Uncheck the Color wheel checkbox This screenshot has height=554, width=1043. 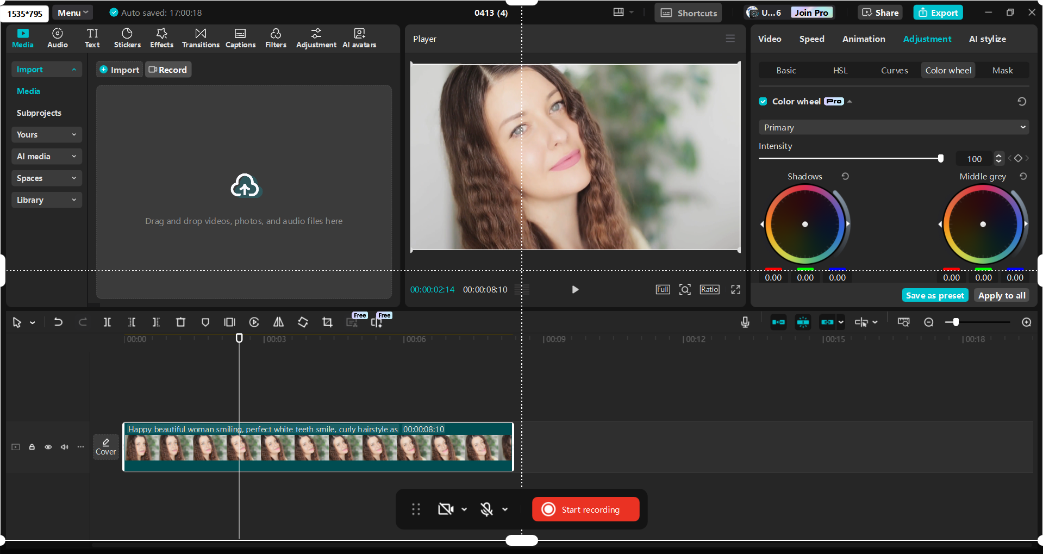point(763,101)
